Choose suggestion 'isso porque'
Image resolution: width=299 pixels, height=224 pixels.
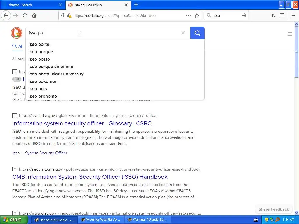tap(115, 52)
